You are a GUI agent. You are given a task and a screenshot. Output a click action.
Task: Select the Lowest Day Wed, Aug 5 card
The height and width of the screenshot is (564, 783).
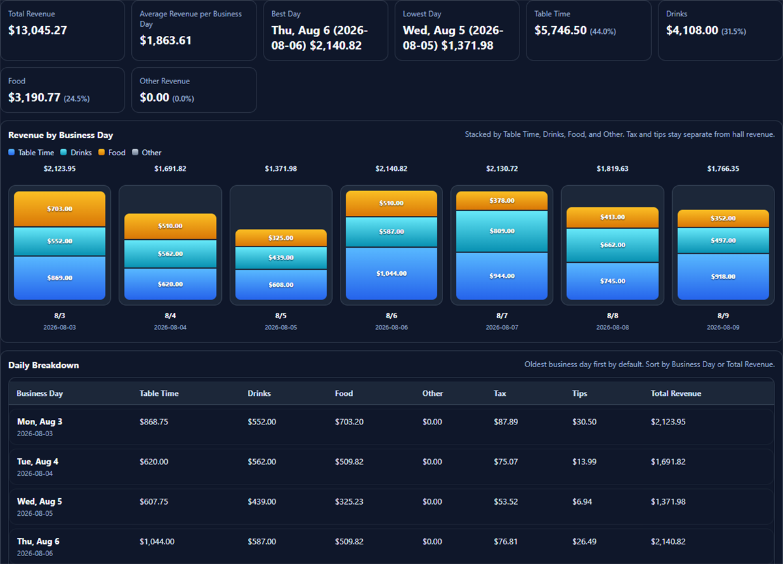click(457, 31)
